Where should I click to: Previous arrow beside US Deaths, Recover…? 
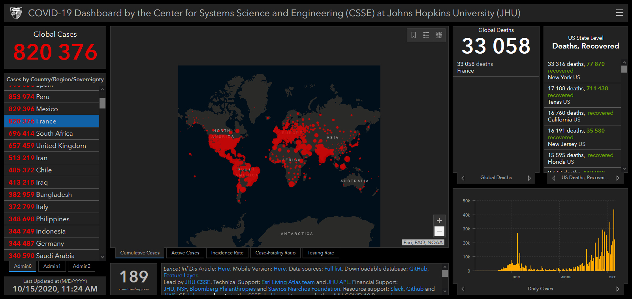point(554,178)
